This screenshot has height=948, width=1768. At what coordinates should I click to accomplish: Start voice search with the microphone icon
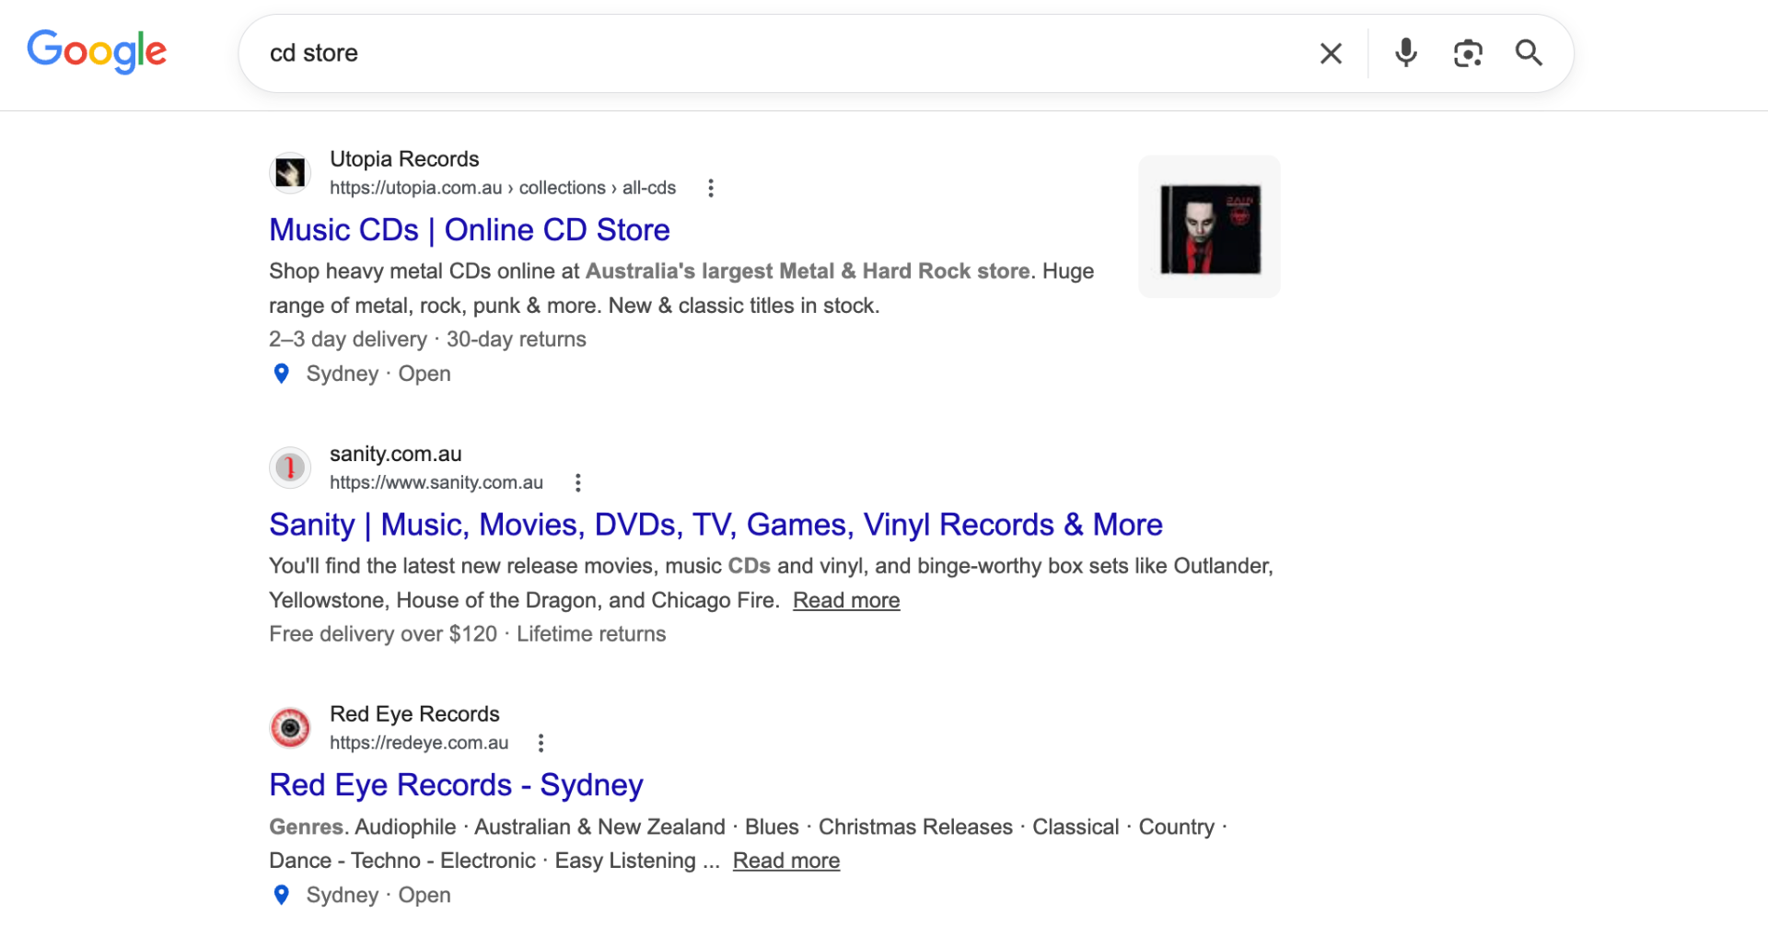pos(1406,53)
